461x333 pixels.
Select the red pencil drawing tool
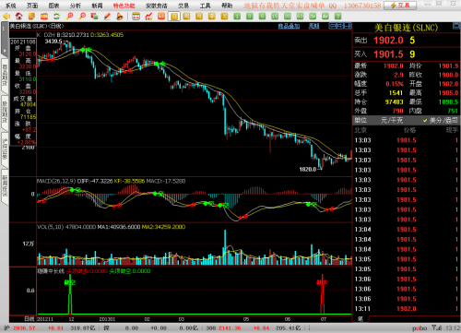pyautogui.click(x=107, y=17)
